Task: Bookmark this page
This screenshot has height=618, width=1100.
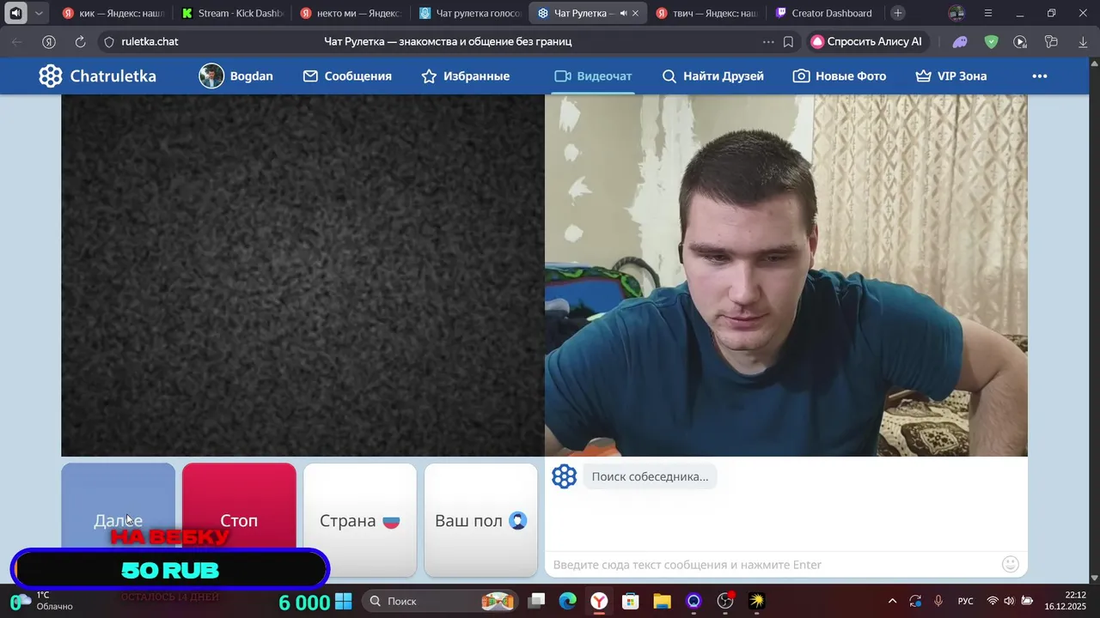Action: click(788, 41)
